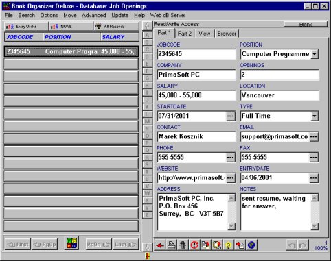Click the ellipsis button next to FAX
This screenshot has width=331, height=261.
coord(314,158)
